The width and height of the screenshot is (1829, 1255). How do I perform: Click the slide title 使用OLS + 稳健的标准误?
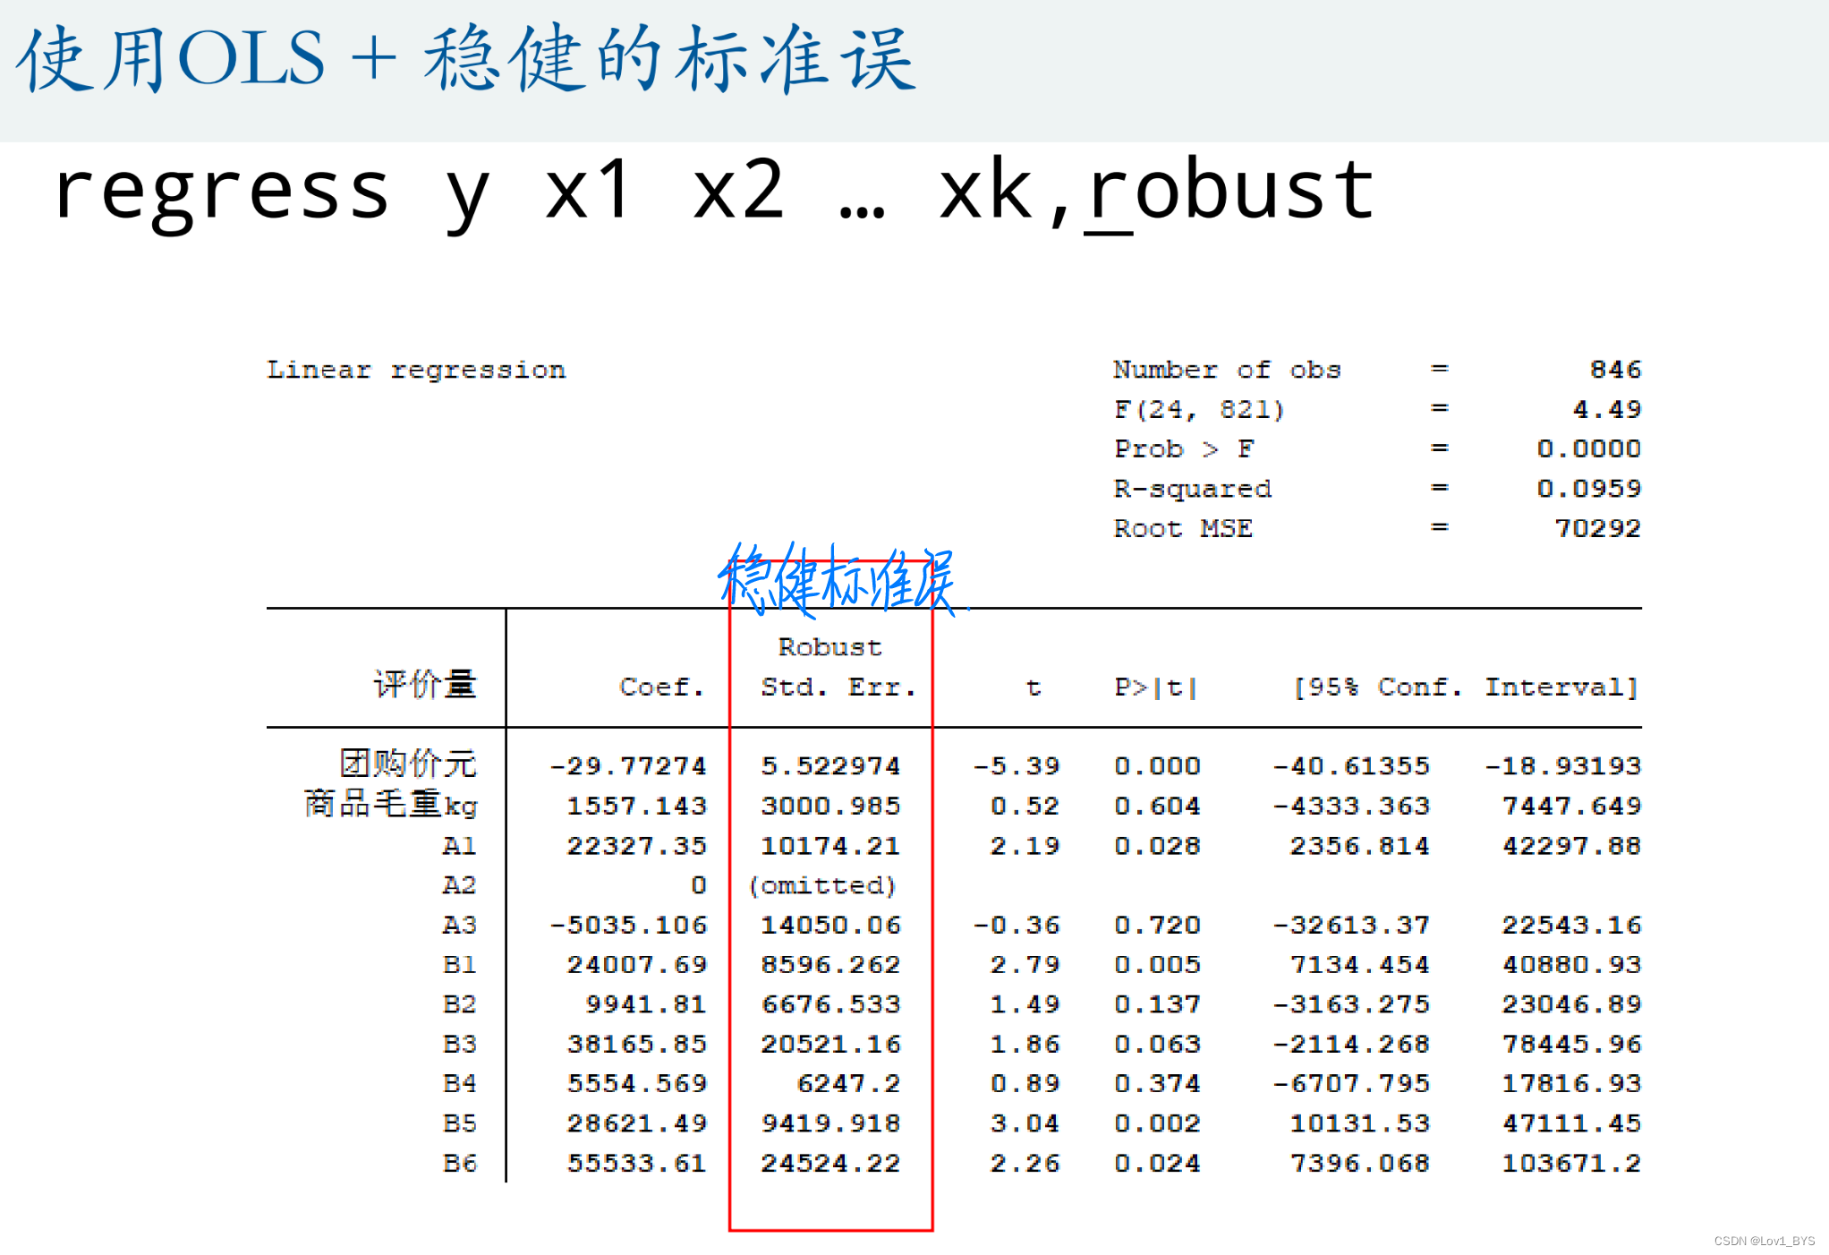coord(465,59)
